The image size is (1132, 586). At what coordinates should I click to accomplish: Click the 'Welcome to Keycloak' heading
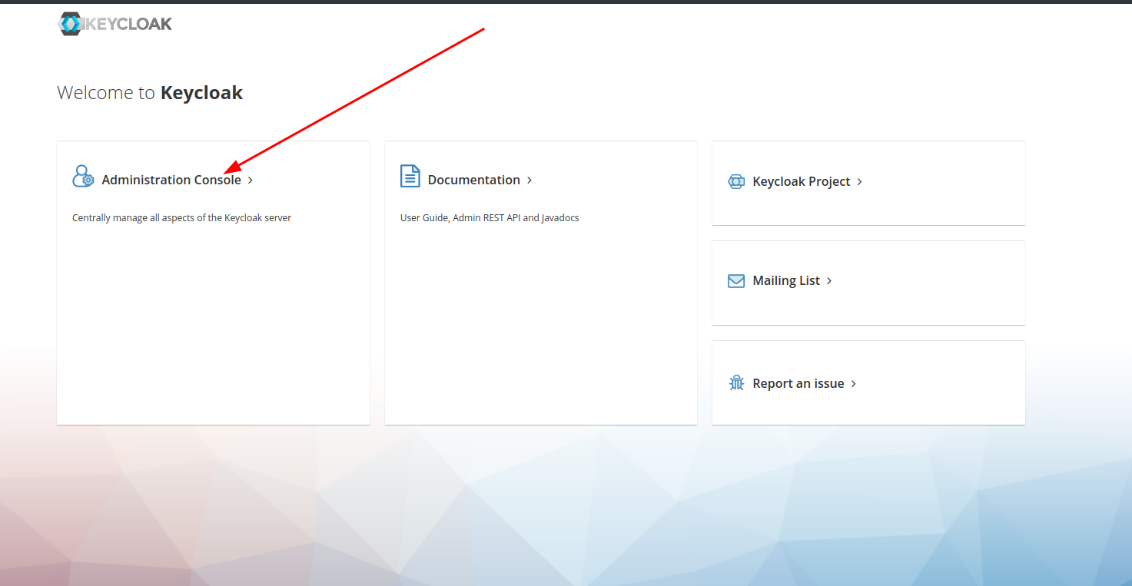tap(150, 93)
